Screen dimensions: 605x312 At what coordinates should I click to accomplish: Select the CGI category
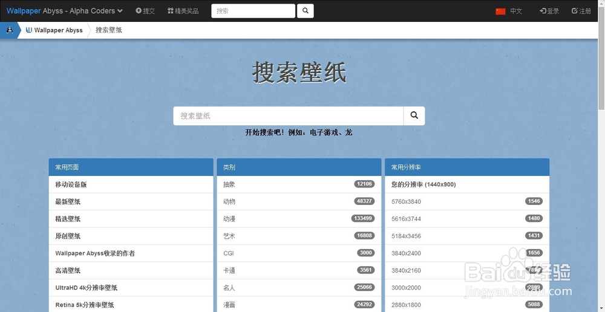(x=299, y=253)
